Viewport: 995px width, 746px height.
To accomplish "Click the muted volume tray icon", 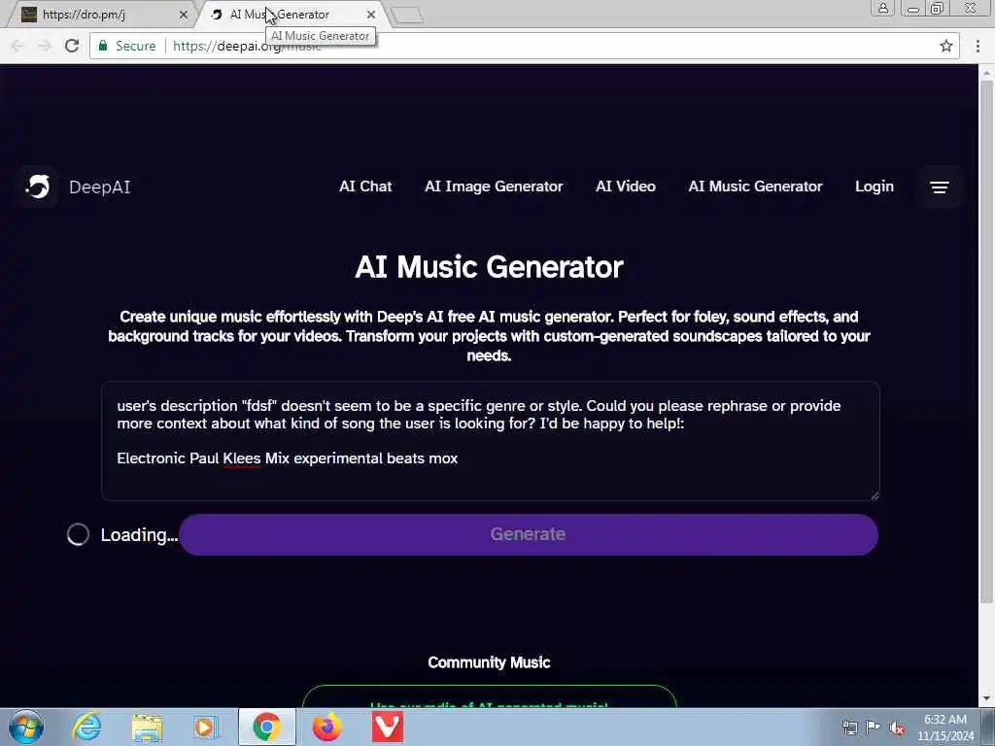I will (x=897, y=728).
